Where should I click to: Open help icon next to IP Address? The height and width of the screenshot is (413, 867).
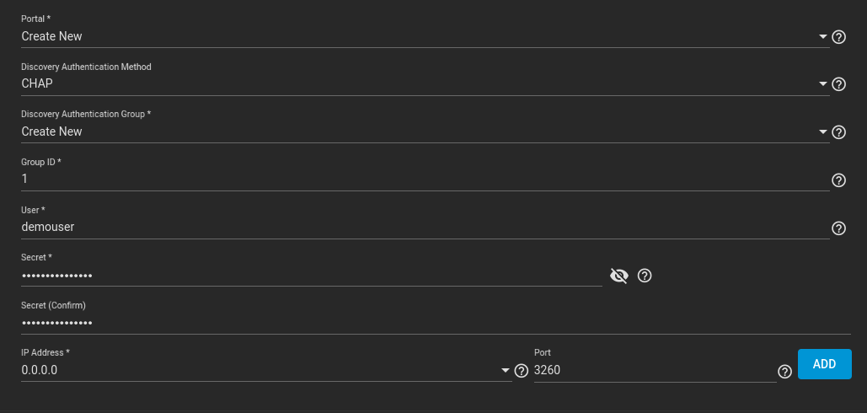click(x=522, y=370)
